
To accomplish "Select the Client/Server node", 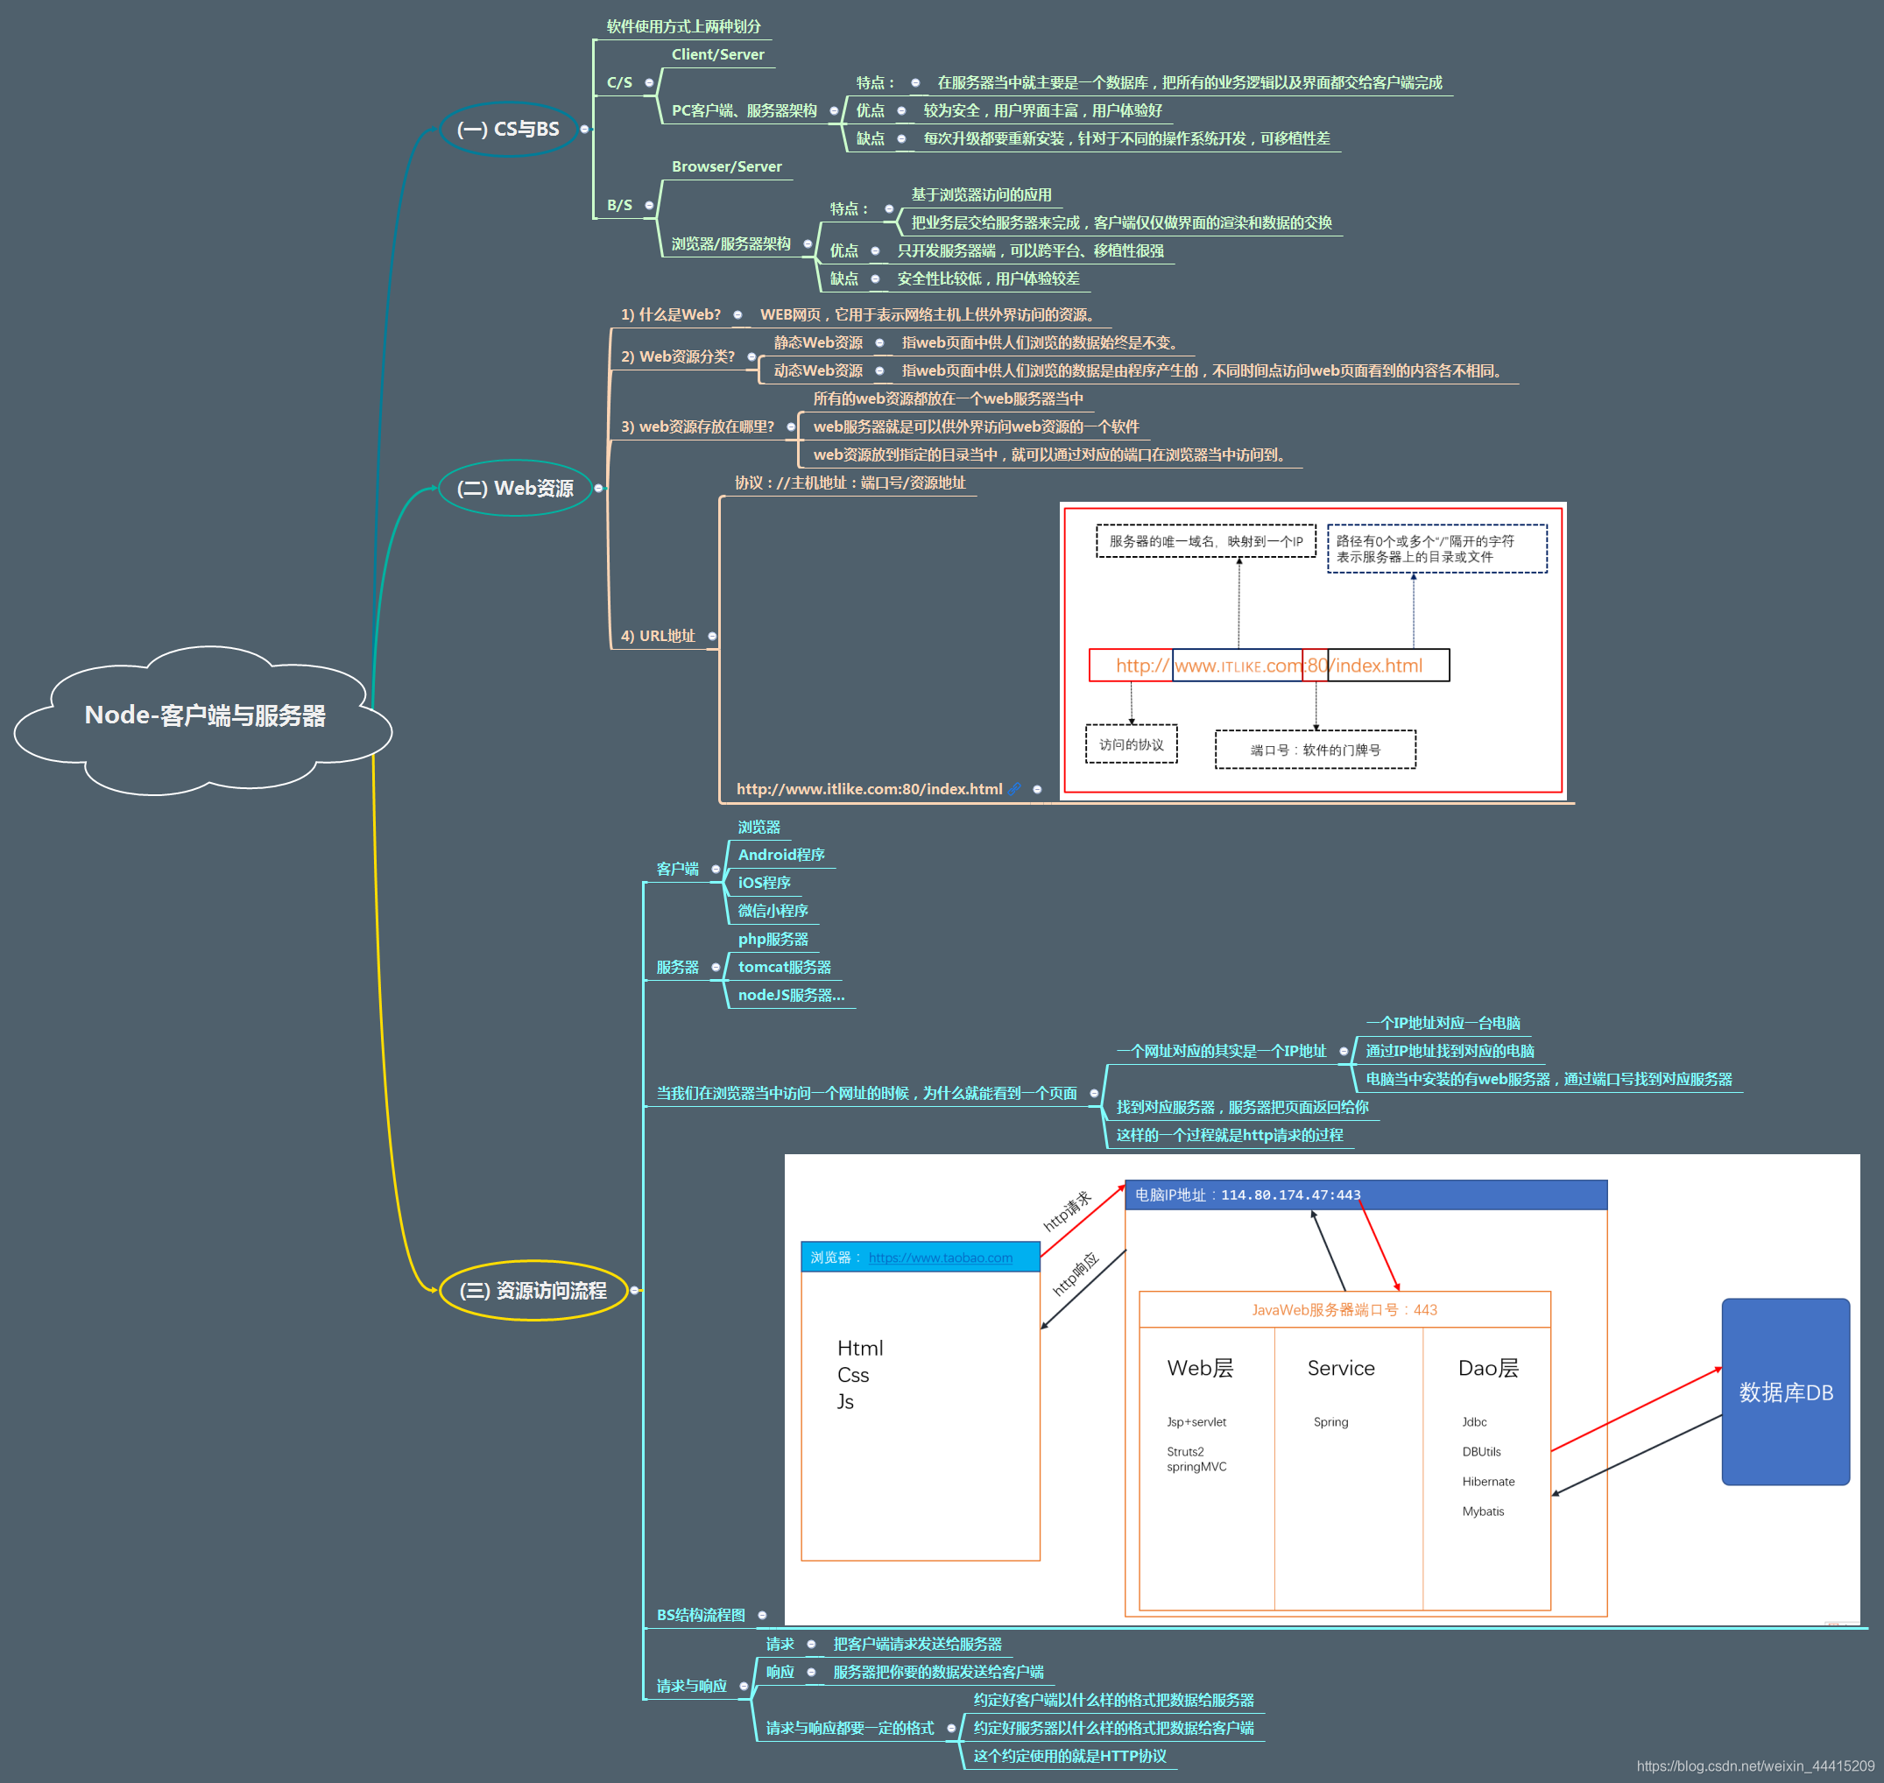I will (717, 54).
